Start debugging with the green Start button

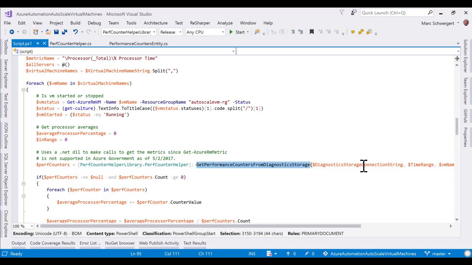237,32
